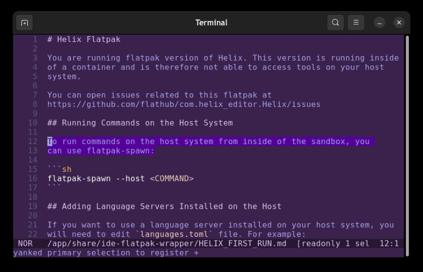Click the 'Terminal' window title
The width and height of the screenshot is (423, 272).
[211, 23]
